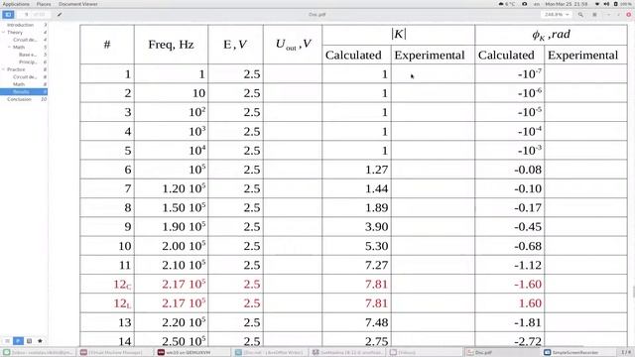Collapse the Practice outline section
Screen dimensions: 635x357
pyautogui.click(x=4, y=69)
